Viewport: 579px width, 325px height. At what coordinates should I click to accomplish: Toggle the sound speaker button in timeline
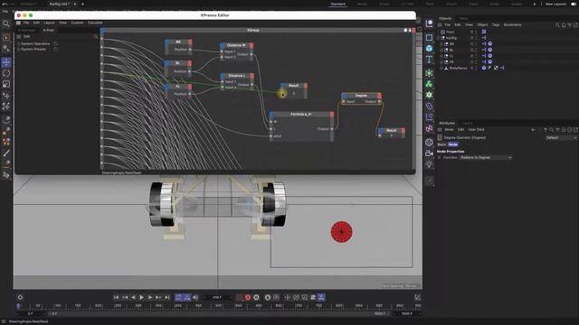click(195, 297)
